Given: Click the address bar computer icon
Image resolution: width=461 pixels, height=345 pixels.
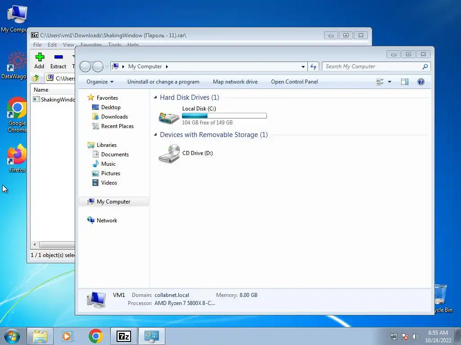Looking at the screenshot, I should pos(115,66).
